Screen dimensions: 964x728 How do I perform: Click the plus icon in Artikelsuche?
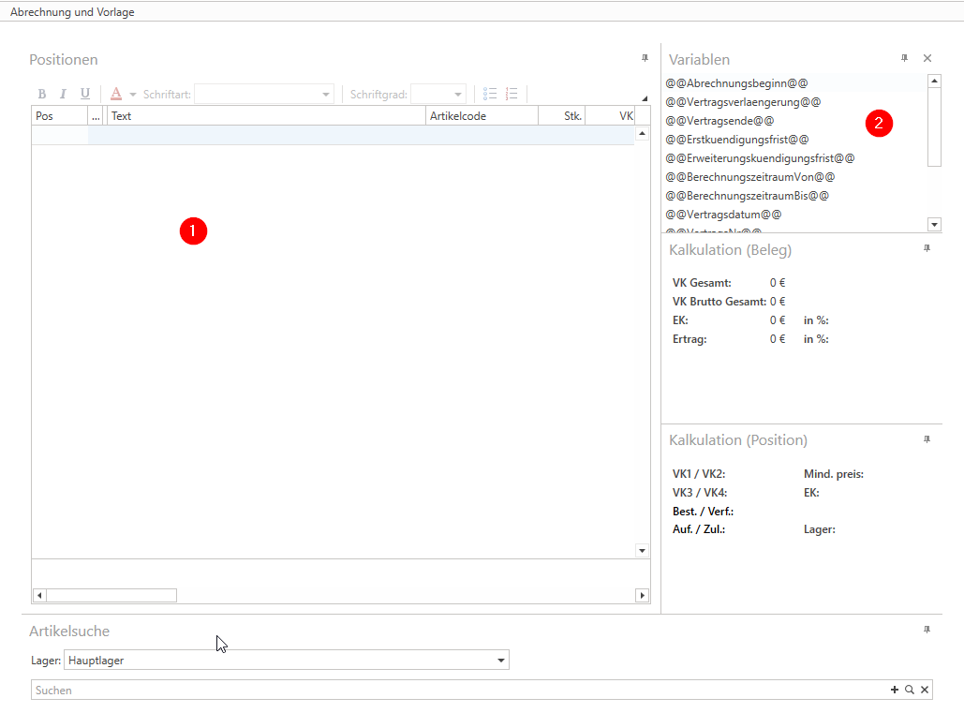tap(894, 690)
